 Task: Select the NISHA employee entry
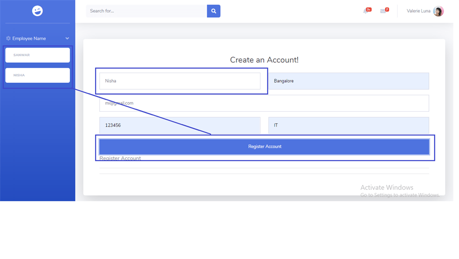tap(37, 75)
